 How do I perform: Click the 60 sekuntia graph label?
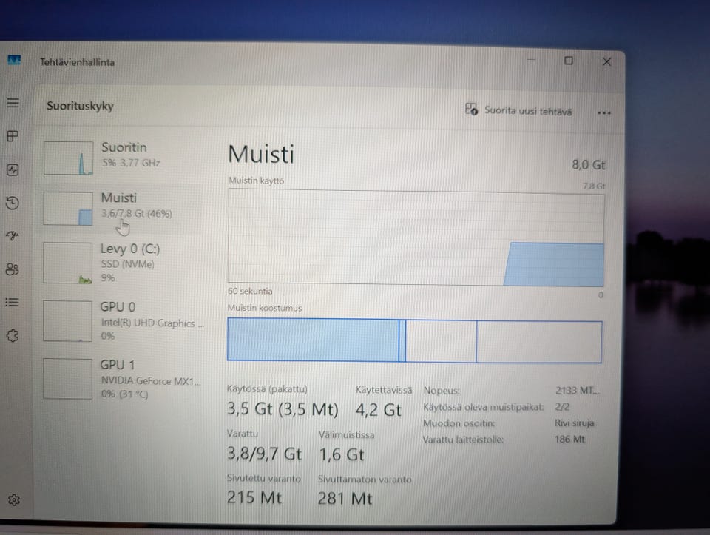pos(250,291)
